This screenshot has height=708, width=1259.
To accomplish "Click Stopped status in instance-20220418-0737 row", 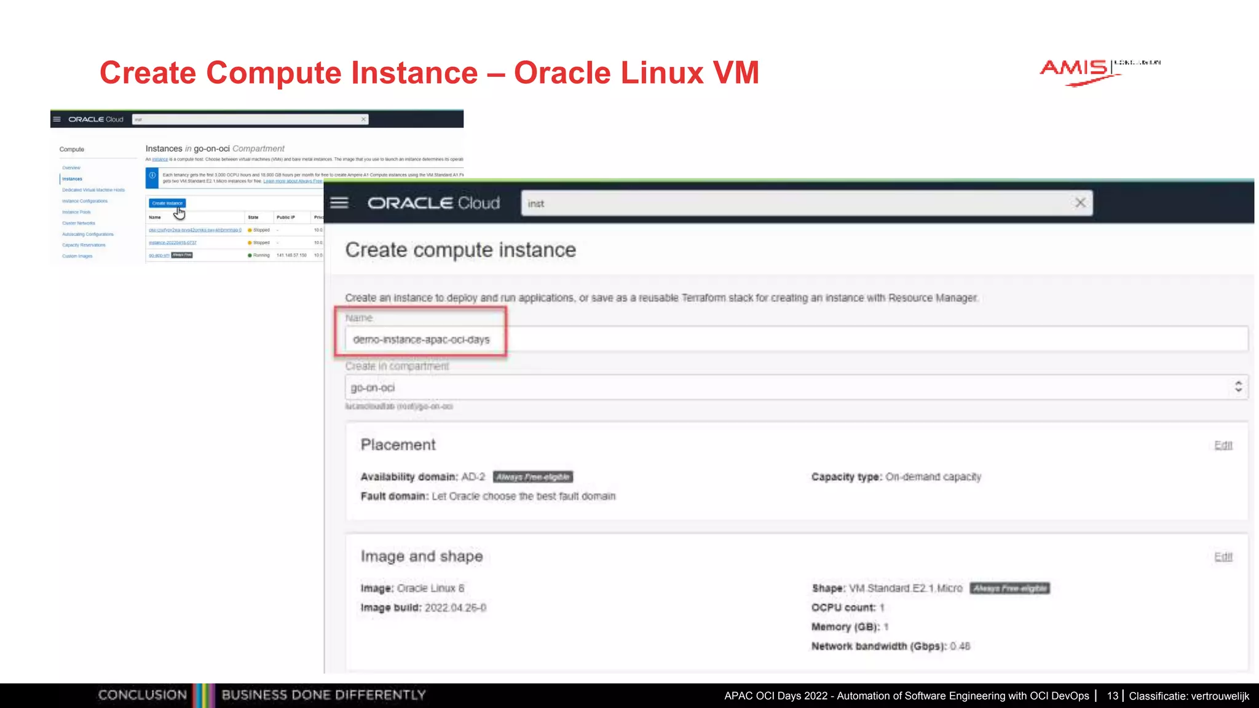I will click(x=259, y=243).
